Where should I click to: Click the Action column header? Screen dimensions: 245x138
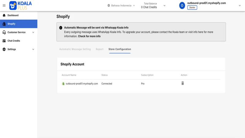[184, 75]
